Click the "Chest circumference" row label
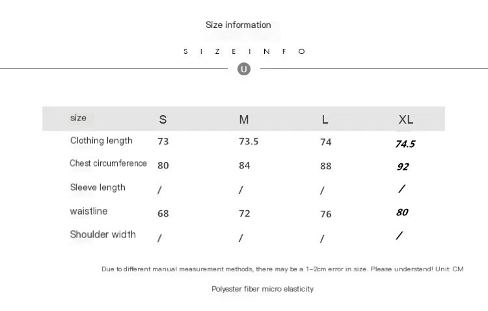Image resolution: width=488 pixels, height=311 pixels. click(108, 163)
